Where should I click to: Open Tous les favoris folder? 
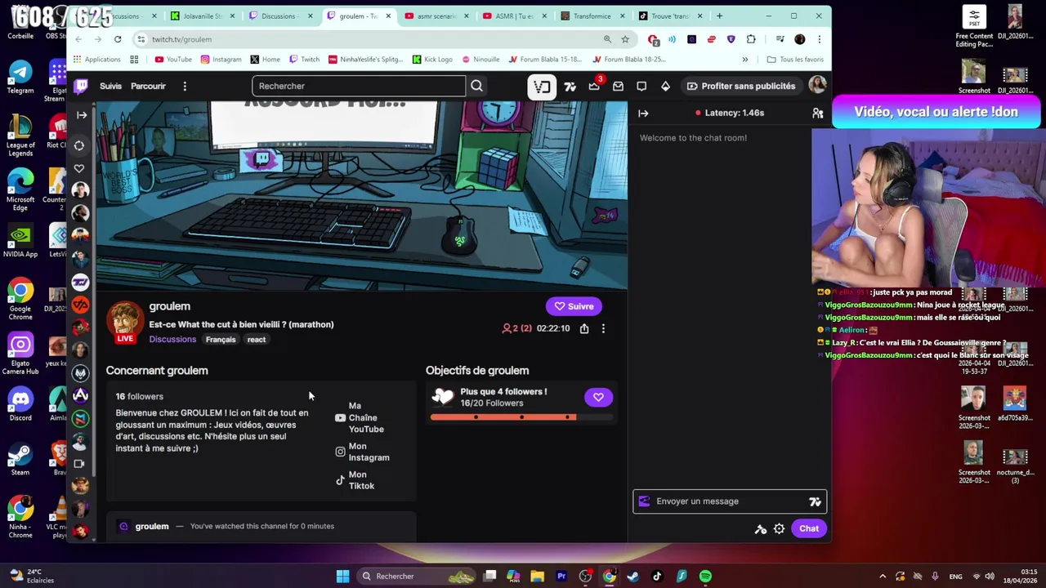795,59
